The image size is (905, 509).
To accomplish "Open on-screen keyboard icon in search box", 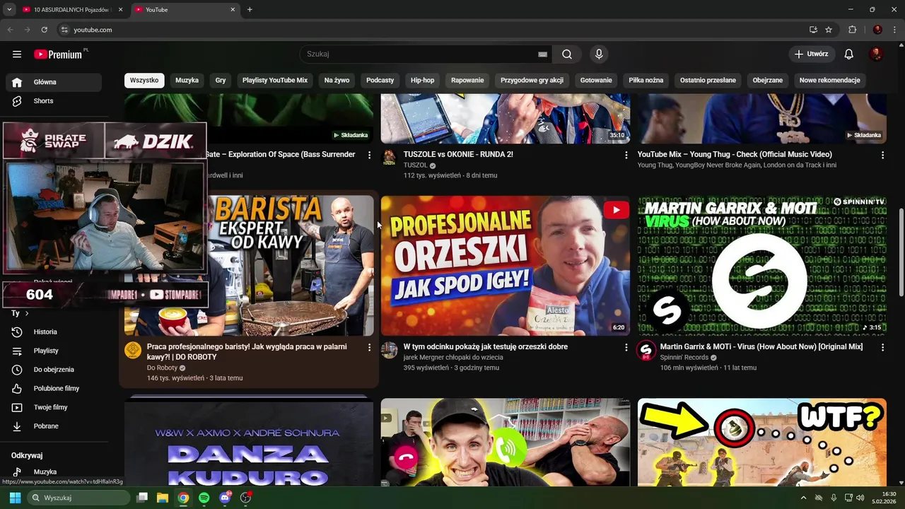I will click(542, 54).
